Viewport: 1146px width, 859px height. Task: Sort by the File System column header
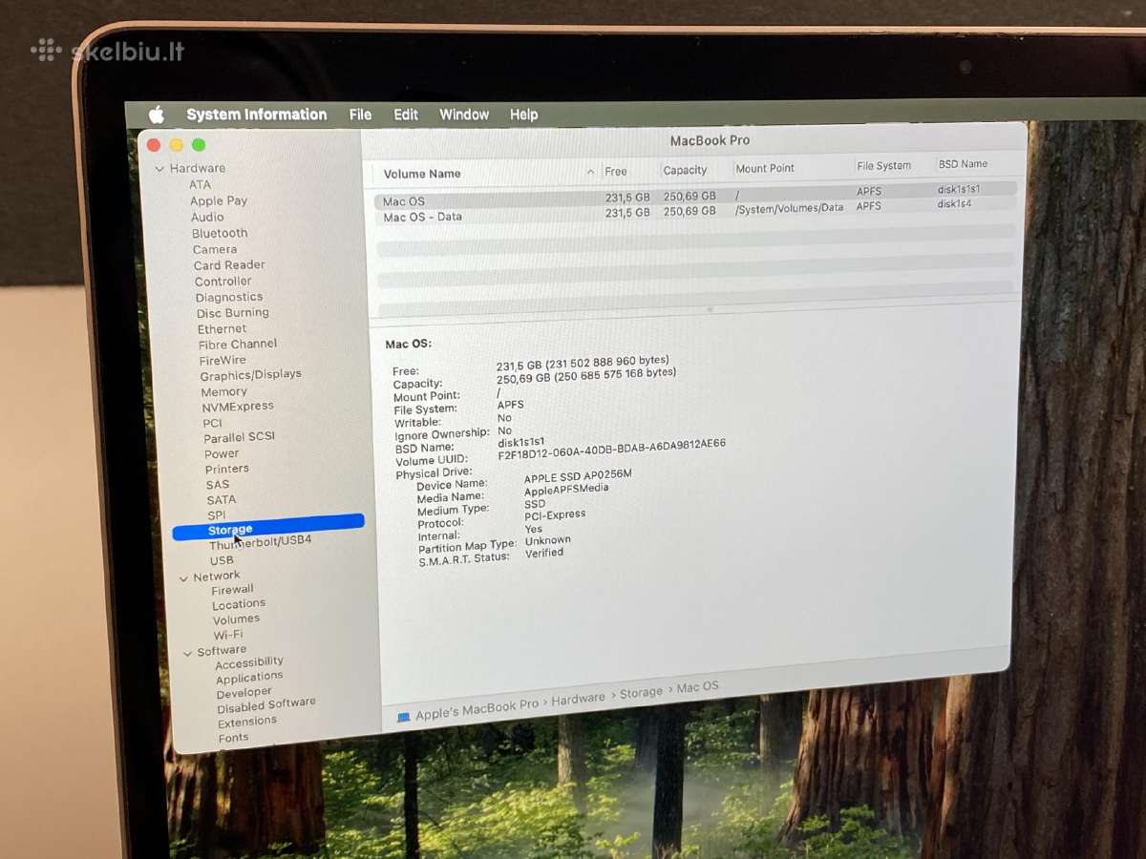[x=883, y=166]
